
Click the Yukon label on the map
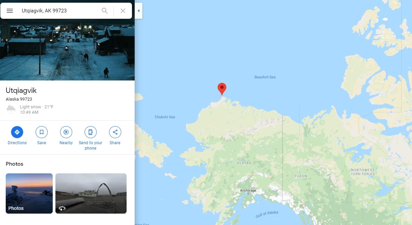point(301,176)
